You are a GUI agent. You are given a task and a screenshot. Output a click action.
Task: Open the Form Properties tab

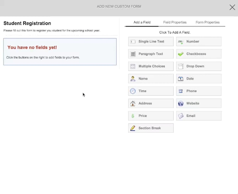(207, 22)
